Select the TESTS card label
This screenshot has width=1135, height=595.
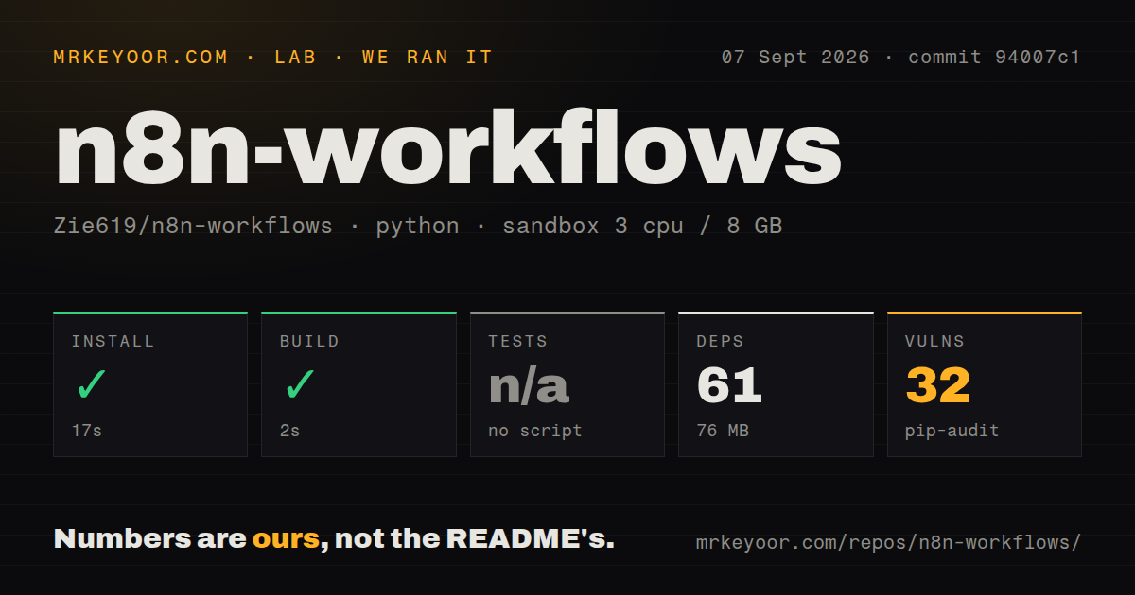[x=517, y=341]
